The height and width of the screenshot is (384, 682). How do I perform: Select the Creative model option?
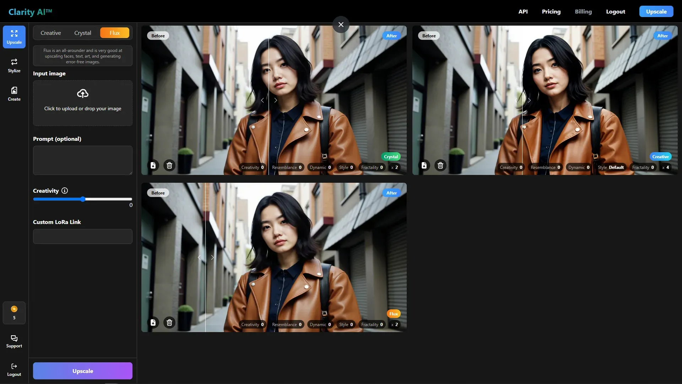tap(51, 33)
